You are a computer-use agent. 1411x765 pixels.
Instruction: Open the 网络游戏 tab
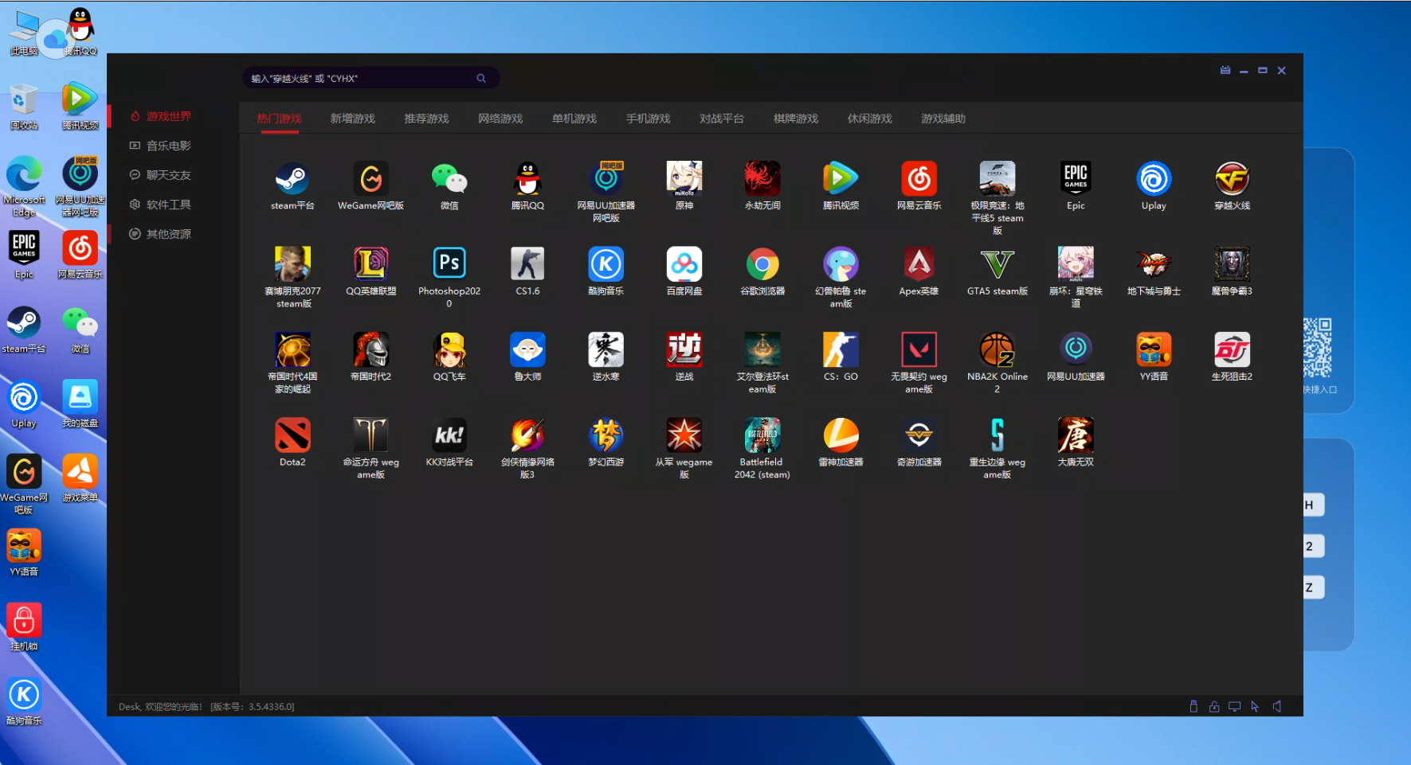click(500, 119)
